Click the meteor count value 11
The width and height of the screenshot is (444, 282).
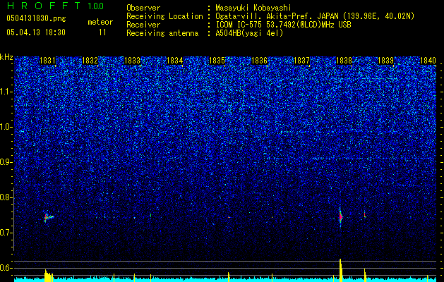tap(102, 32)
